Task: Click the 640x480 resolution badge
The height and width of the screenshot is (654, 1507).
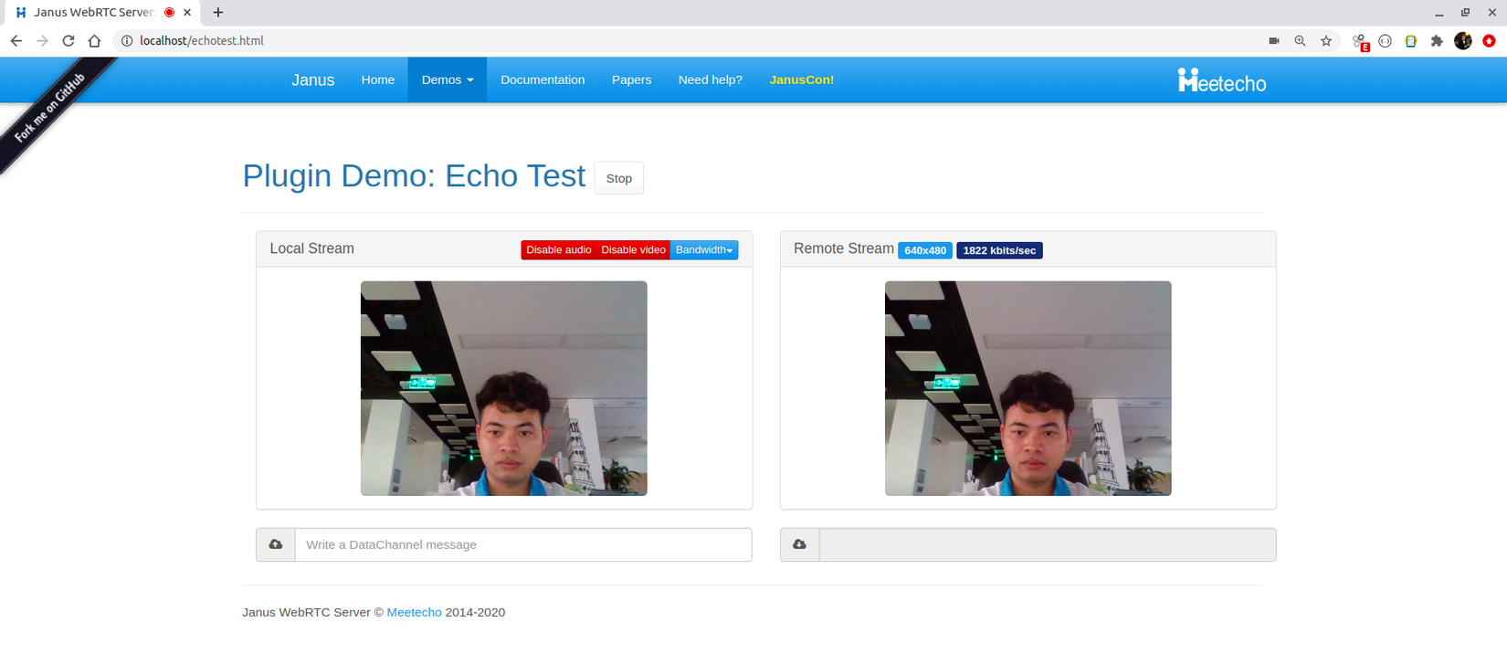Action: 925,250
